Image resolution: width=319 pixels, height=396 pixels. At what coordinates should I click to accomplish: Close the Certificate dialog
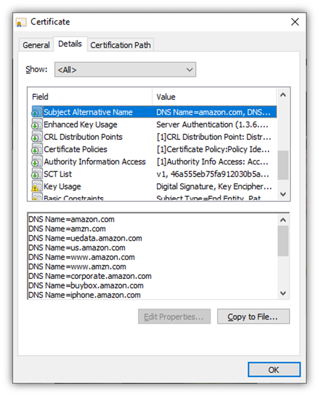(295, 22)
